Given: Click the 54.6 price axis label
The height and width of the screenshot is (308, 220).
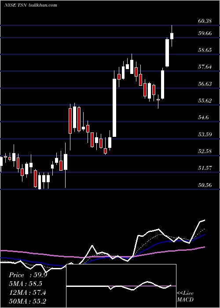Looking at the screenshot, I should pos(203,117).
